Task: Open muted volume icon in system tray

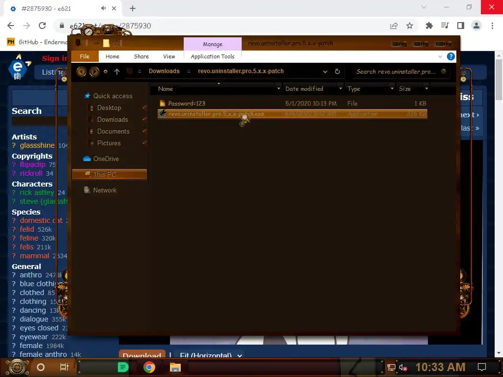Action: (x=403, y=367)
